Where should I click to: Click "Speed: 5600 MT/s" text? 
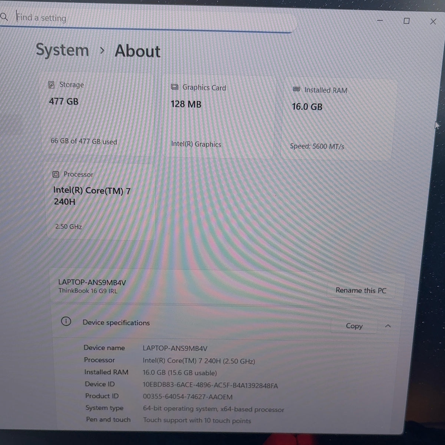tap(317, 146)
